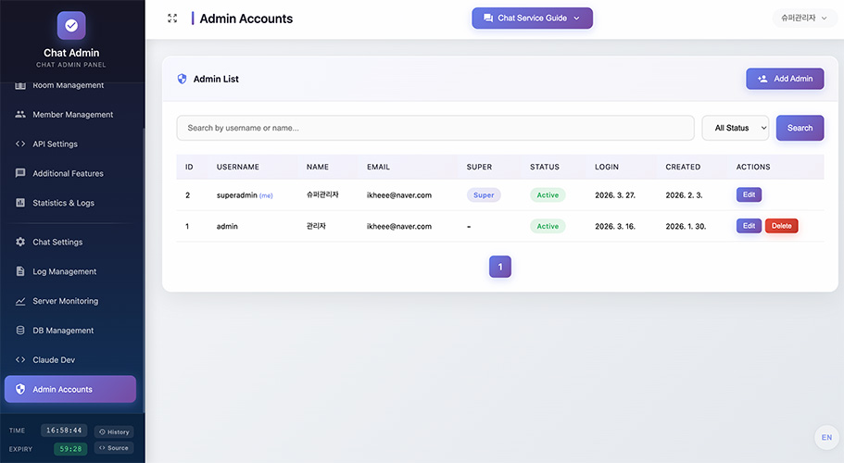
Task: Click the Additional Features chat icon
Action: pyautogui.click(x=20, y=173)
